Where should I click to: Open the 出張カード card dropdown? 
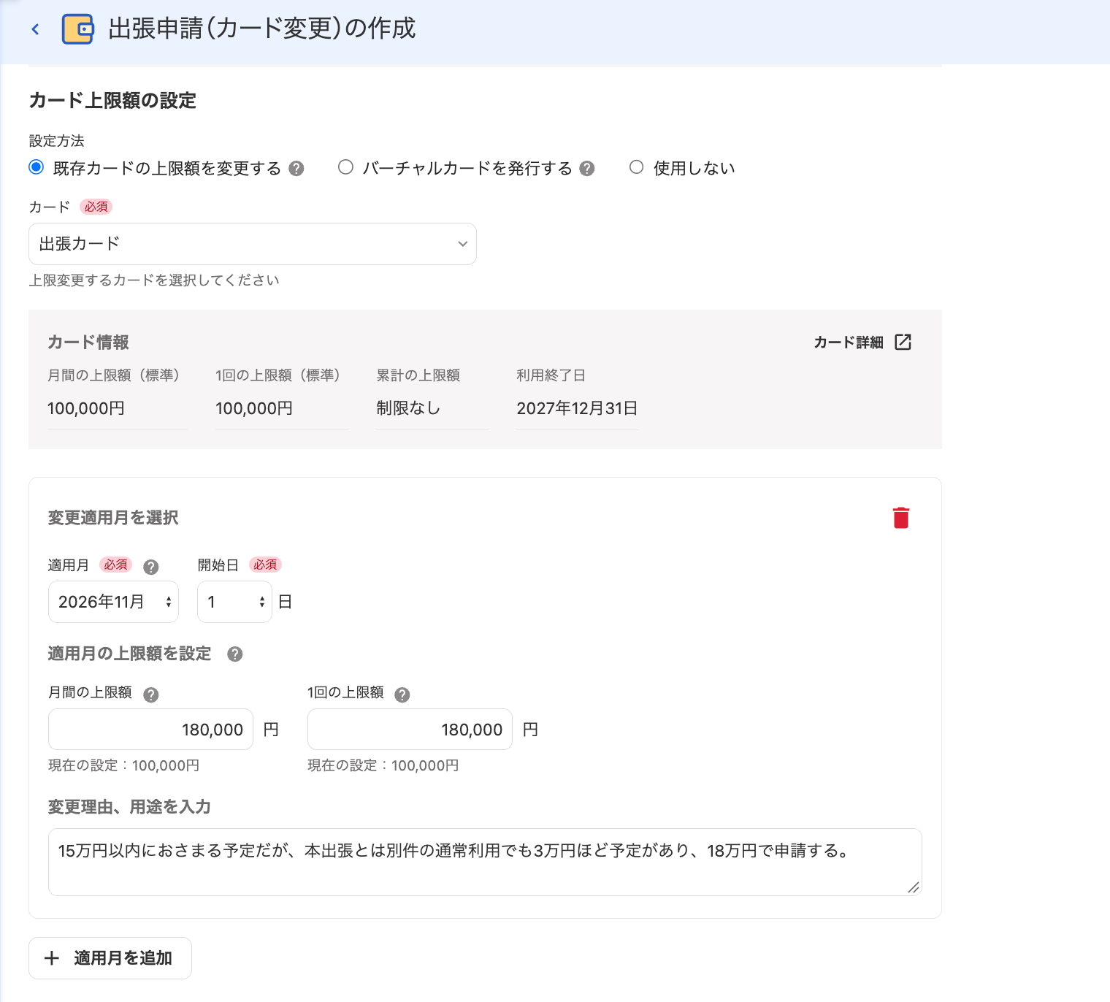253,244
